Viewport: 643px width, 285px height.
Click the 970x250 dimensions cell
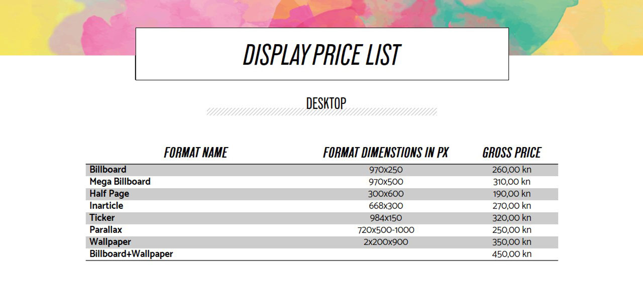386,170
